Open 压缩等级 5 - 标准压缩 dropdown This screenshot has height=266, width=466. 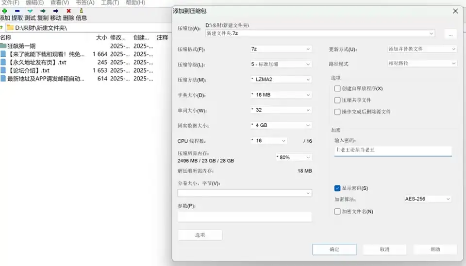coord(281,64)
